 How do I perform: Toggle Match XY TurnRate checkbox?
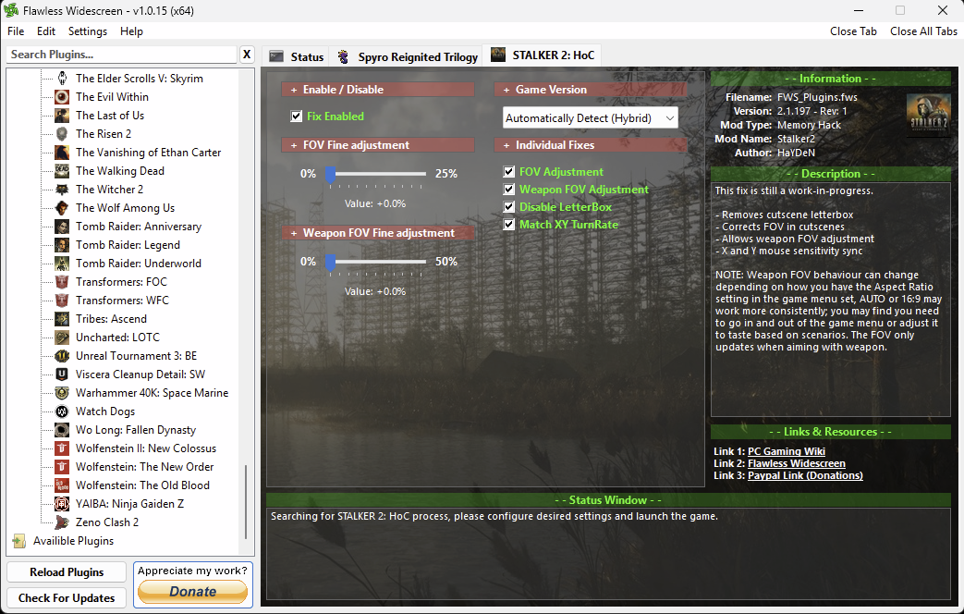coord(509,225)
